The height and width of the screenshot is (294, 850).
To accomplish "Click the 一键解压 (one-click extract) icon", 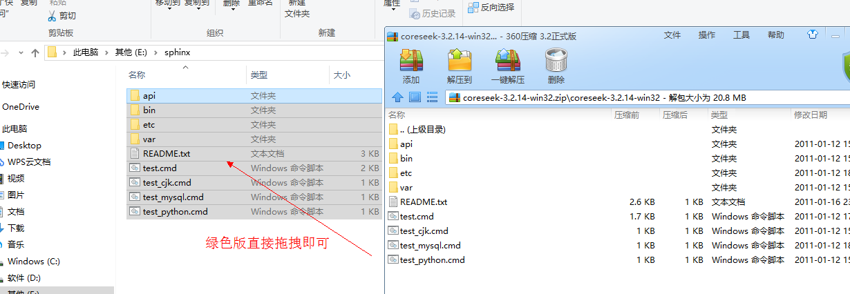I will click(508, 61).
